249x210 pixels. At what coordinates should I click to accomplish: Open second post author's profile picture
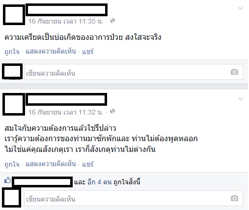[x=14, y=104]
